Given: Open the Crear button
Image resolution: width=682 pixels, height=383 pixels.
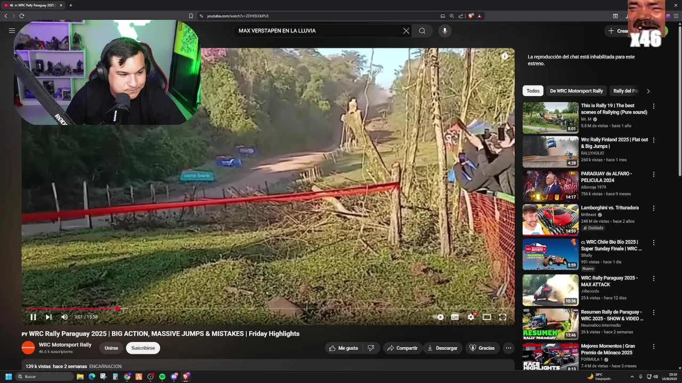Looking at the screenshot, I should pos(618,31).
